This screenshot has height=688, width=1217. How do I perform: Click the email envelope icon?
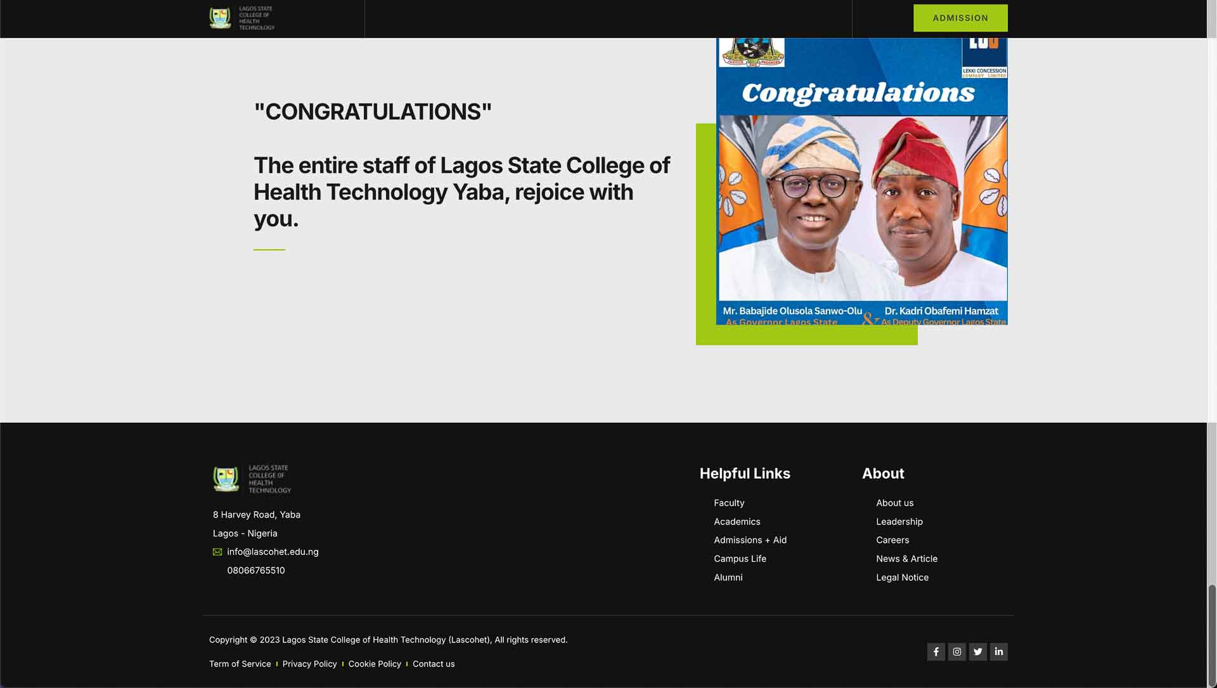[x=217, y=552]
